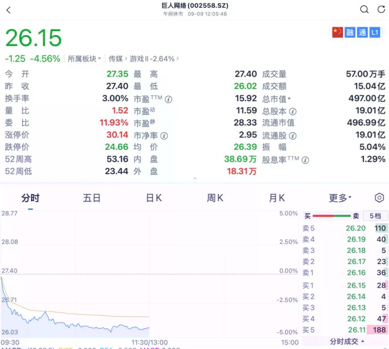Tap the intraday price line chart
389x349 pixels.
[149, 274]
